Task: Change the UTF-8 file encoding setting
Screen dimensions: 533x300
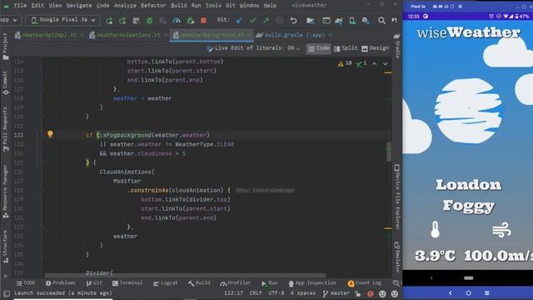Action: click(x=276, y=292)
